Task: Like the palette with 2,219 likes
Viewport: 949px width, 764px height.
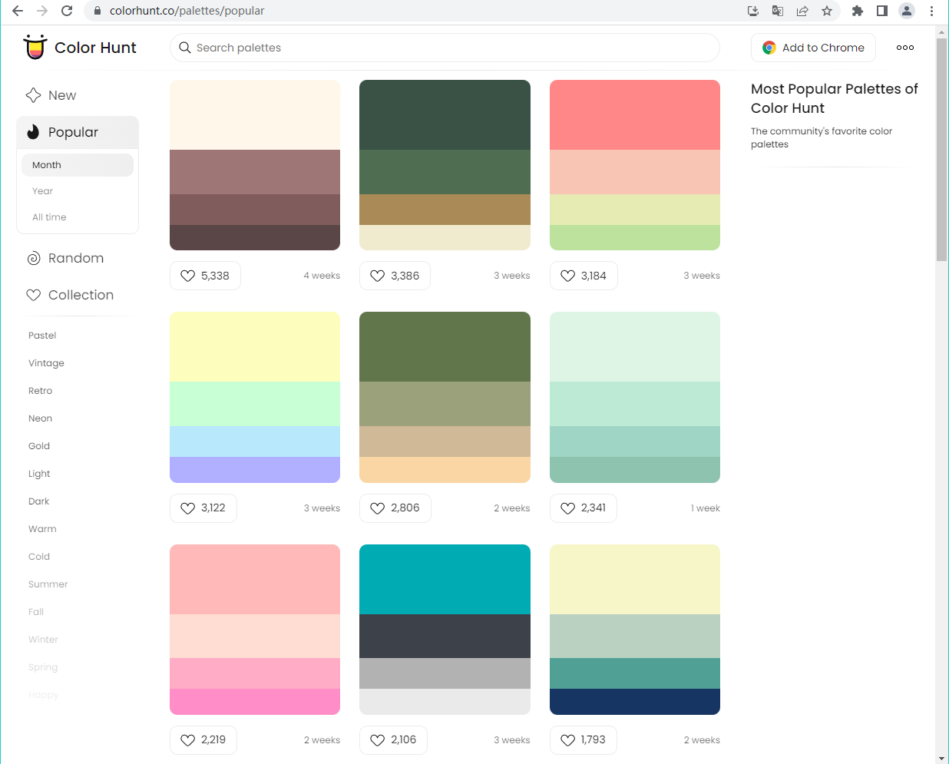Action: tap(203, 740)
